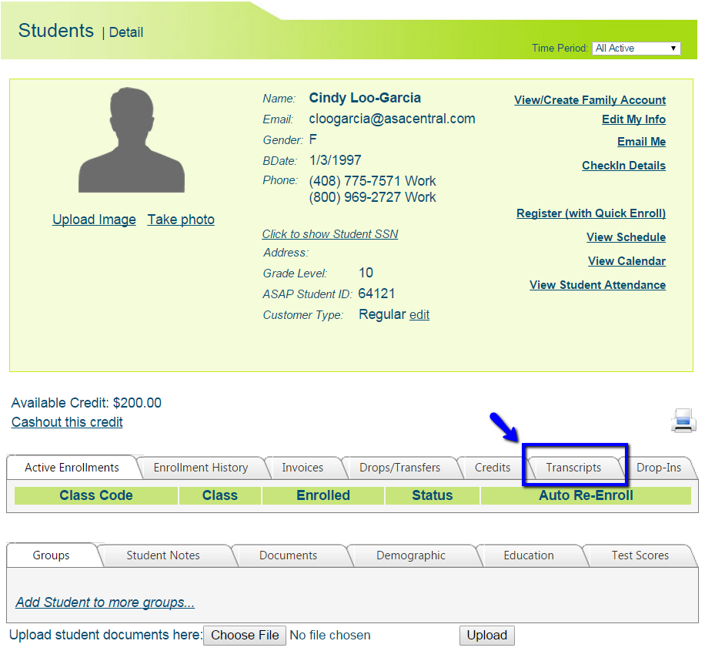Switch to the Drop-Ins tab
This screenshot has width=705, height=661.
[658, 468]
